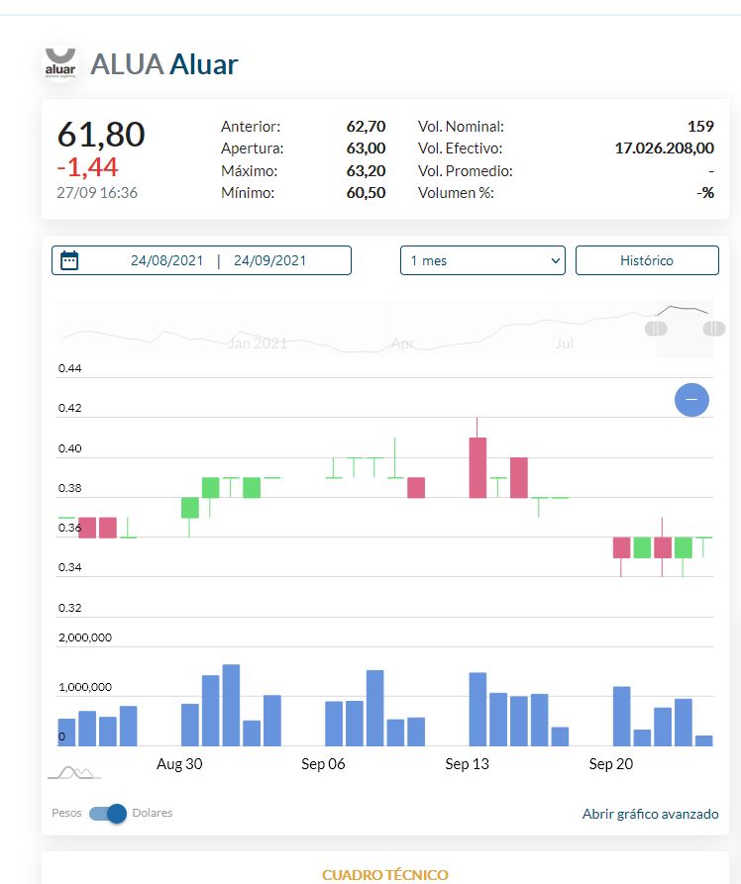741x884 pixels.
Task: Click the tallest blue volume bar
Action: (x=231, y=705)
